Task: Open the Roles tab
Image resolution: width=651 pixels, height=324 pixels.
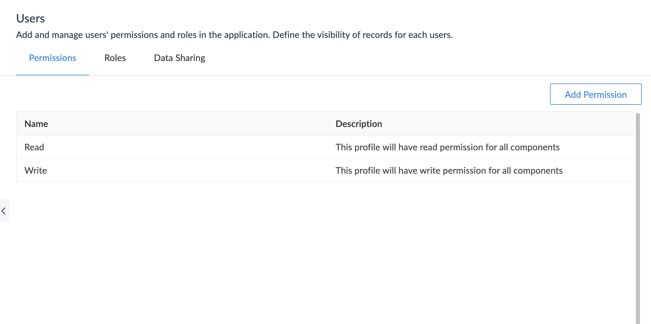Action: tap(115, 58)
